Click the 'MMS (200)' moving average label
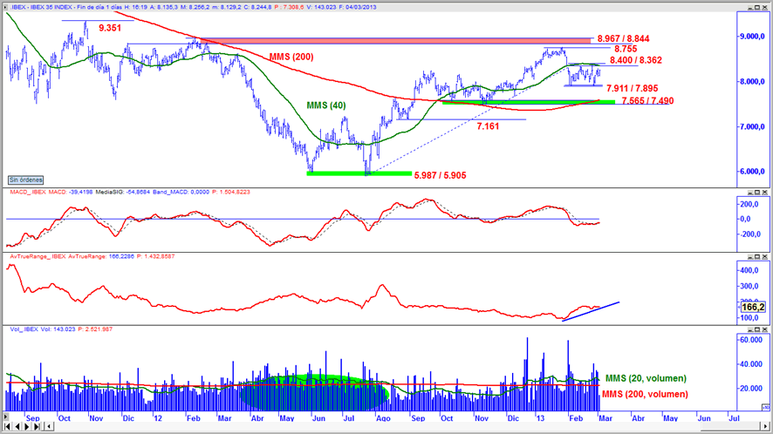This screenshot has height=434, width=773. (x=291, y=57)
